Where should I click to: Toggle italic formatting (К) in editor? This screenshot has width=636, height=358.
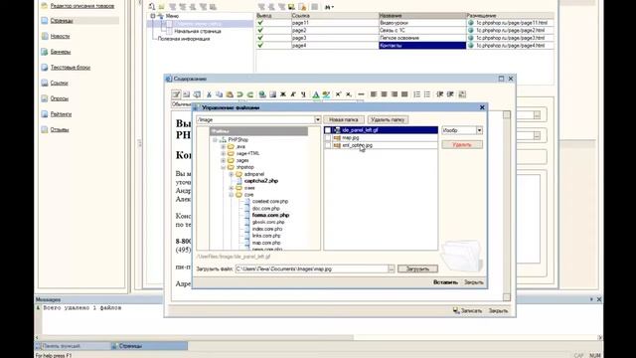[x=293, y=94]
